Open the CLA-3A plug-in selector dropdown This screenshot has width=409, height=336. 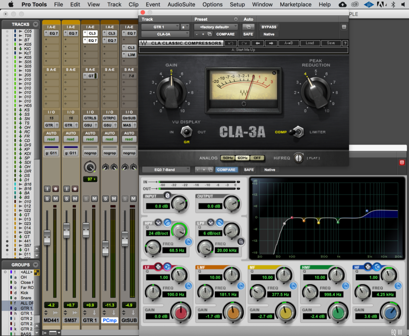pyautogui.click(x=165, y=34)
